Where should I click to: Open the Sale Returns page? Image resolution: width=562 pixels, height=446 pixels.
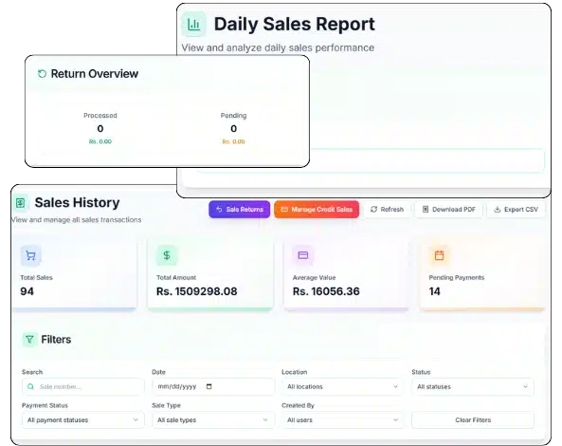240,209
